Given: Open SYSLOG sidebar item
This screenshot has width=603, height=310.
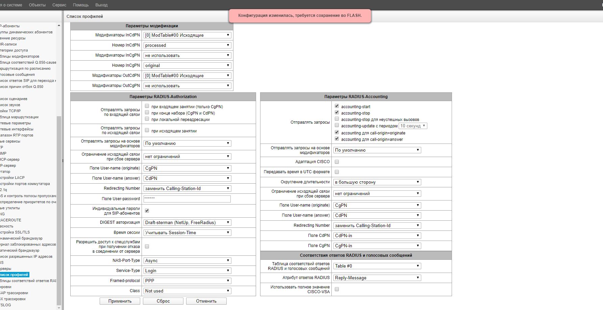Looking at the screenshot, I should pyautogui.click(x=5, y=305).
